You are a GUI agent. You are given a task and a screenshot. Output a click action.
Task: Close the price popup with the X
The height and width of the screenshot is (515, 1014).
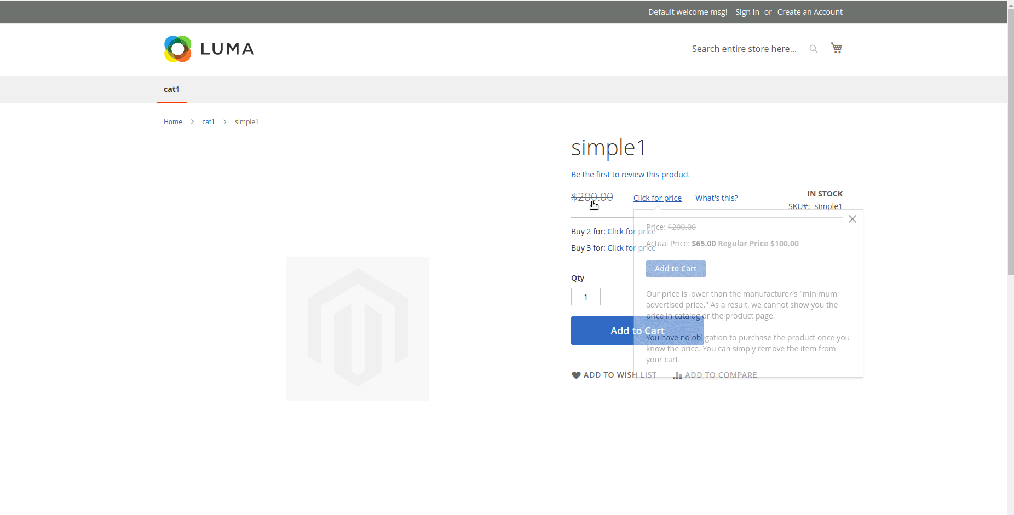click(852, 219)
